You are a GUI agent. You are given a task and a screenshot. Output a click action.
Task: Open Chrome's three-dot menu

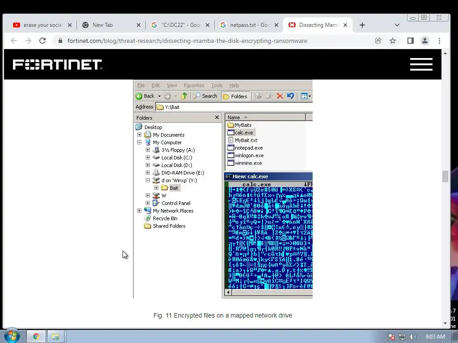[439, 41]
